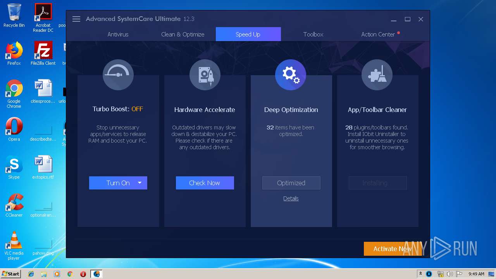Open the citiesproce Word document
The height and width of the screenshot is (279, 496).
coord(43,92)
